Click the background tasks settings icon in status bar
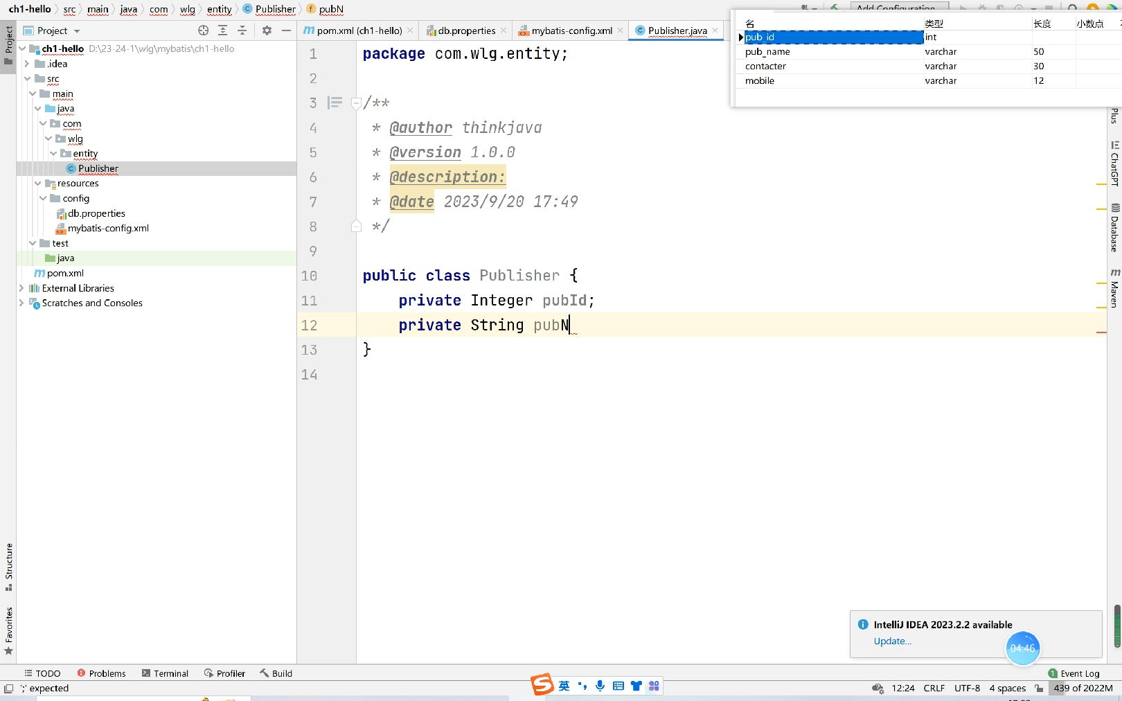This screenshot has height=701, width=1122. coord(878,689)
